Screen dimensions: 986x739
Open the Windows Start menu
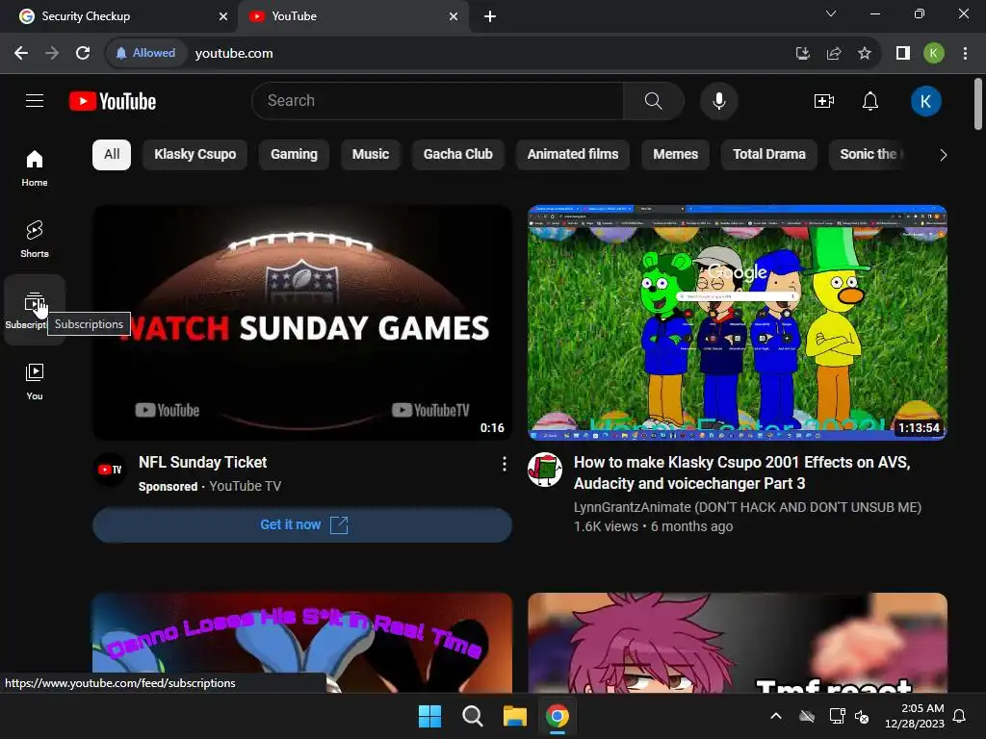click(x=430, y=716)
